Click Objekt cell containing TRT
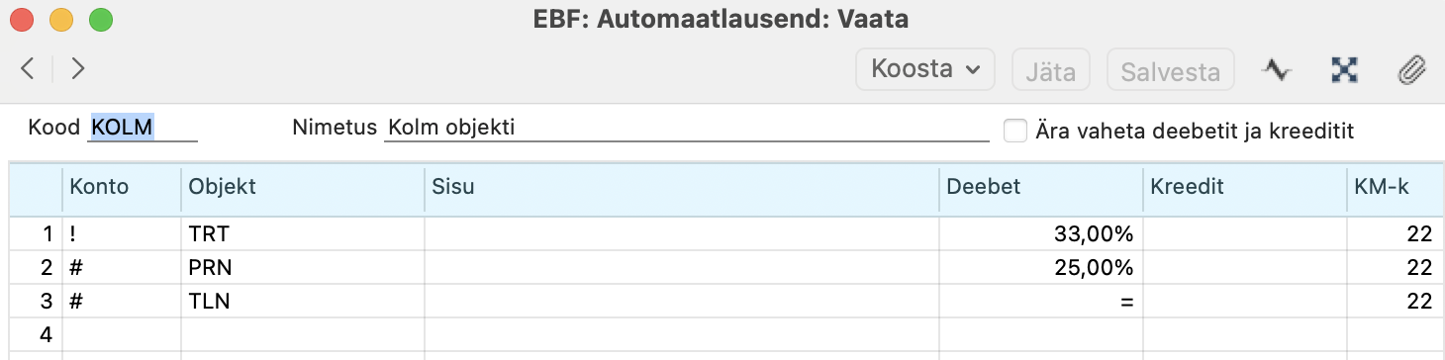1445x360 pixels. pyautogui.click(x=303, y=234)
